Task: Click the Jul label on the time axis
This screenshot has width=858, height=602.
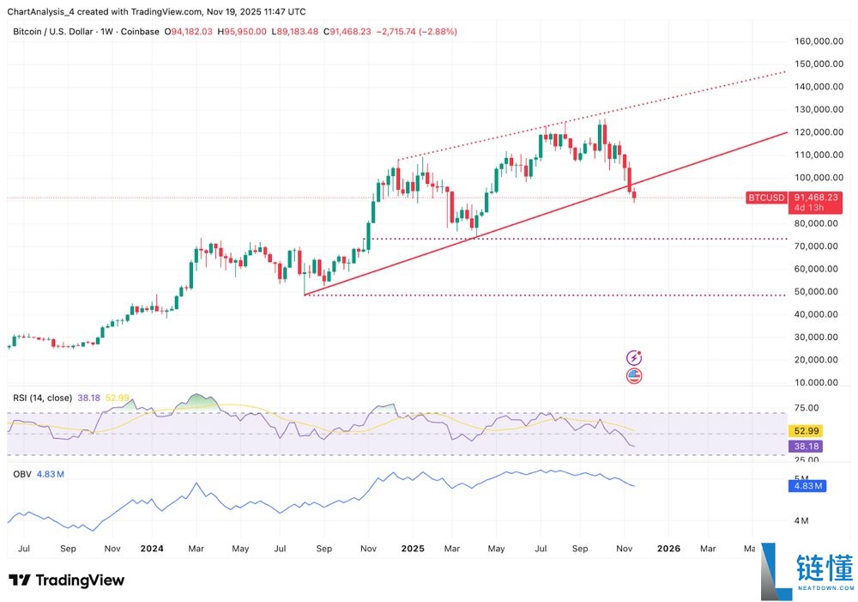Action: 23,548
